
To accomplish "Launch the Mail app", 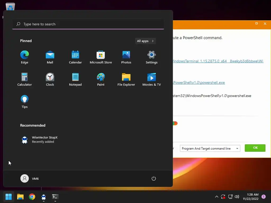I will pos(50,57).
